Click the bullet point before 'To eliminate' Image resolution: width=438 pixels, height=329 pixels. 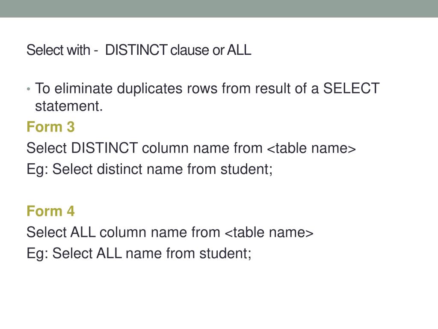click(x=29, y=89)
